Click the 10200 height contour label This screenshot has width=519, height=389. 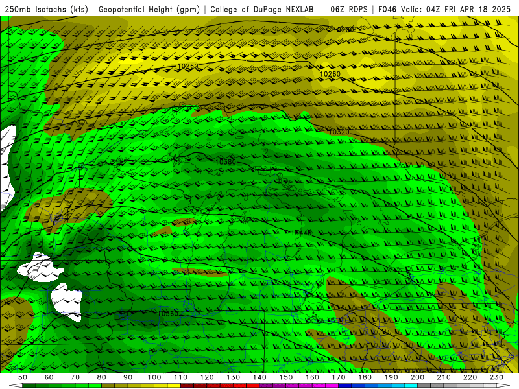pos(343,30)
